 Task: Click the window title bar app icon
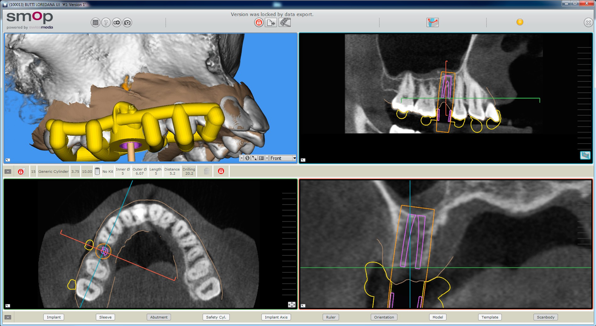click(x=5, y=5)
